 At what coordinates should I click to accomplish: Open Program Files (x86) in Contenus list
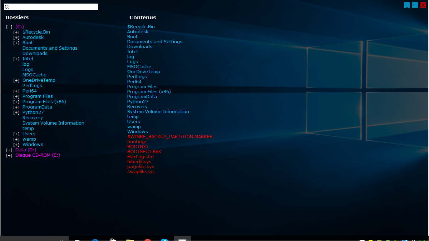pos(149,92)
